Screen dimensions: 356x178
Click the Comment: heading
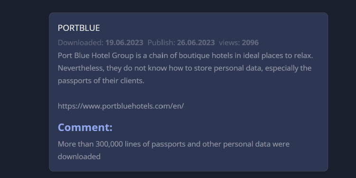(85, 127)
